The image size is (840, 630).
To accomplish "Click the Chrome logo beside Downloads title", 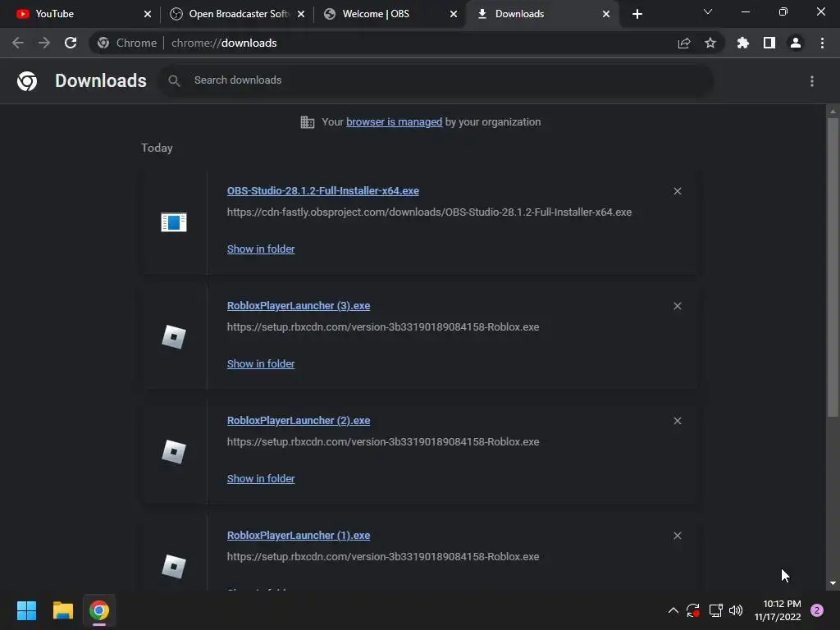I will click(27, 81).
